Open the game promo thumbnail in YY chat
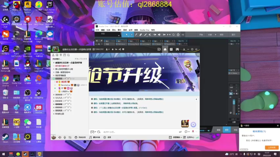 [185, 124]
